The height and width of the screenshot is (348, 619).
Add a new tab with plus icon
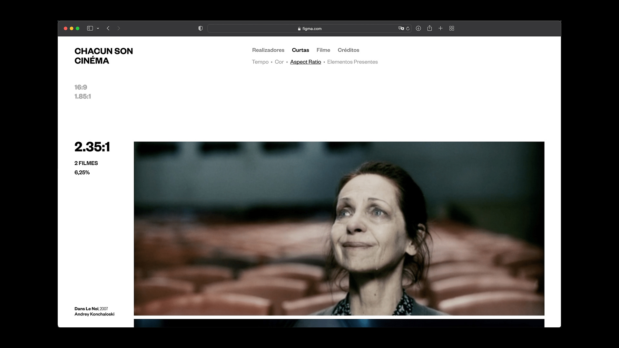[x=440, y=28]
